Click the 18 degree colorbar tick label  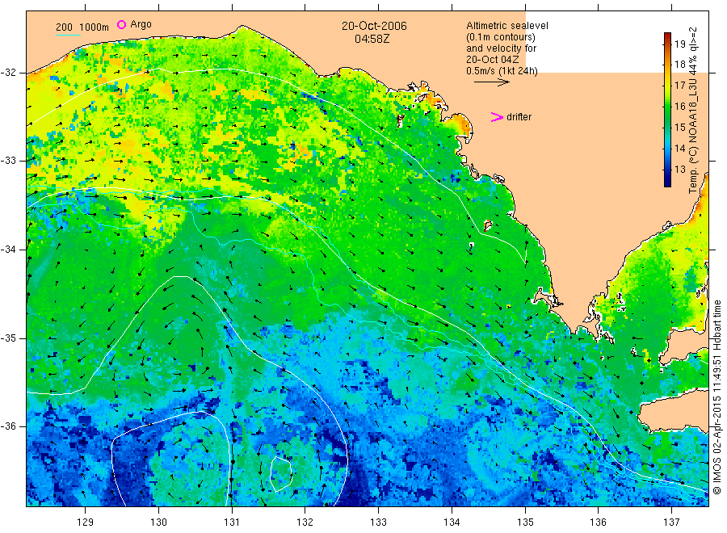coord(680,65)
